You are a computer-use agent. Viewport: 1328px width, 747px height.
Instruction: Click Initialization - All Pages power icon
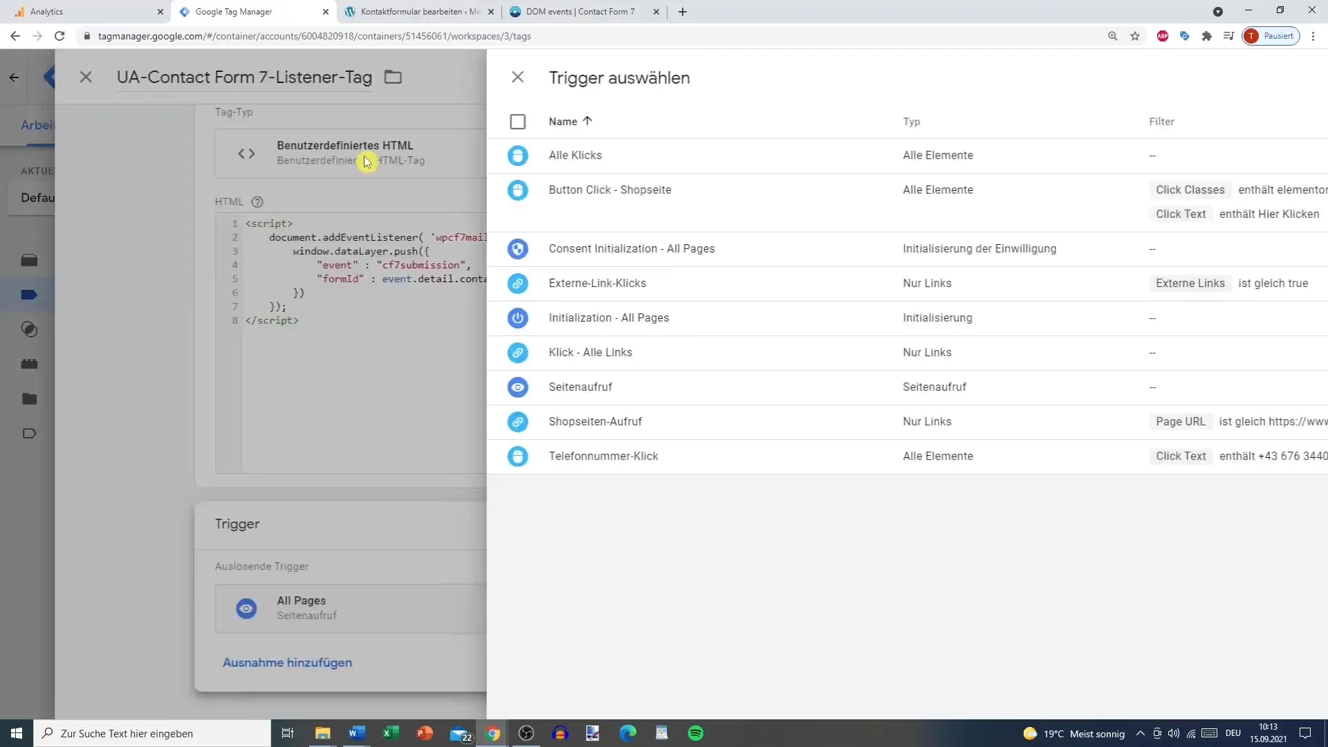point(517,318)
